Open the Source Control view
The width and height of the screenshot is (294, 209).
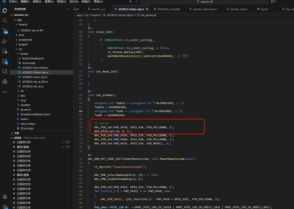(x=5, y=31)
